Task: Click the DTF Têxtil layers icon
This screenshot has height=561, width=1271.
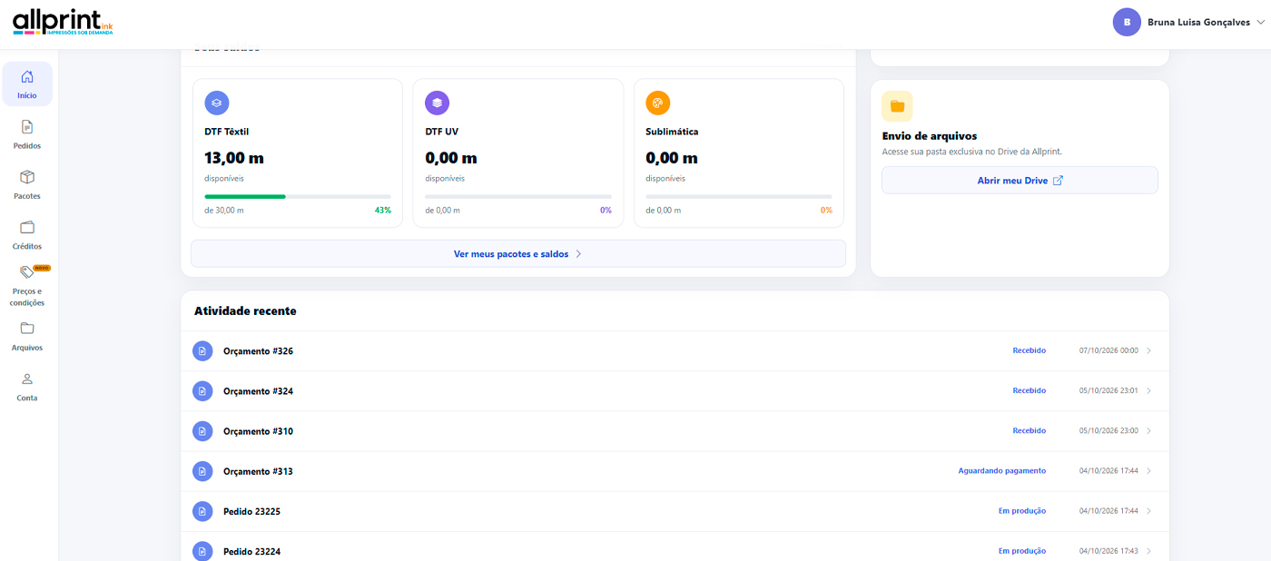Action: (217, 103)
